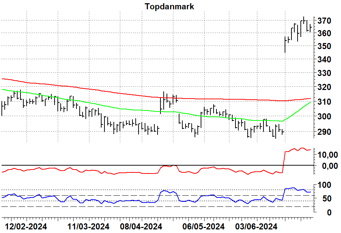Click the 50 RSI axis label
341x233 pixels.
click(x=327, y=199)
